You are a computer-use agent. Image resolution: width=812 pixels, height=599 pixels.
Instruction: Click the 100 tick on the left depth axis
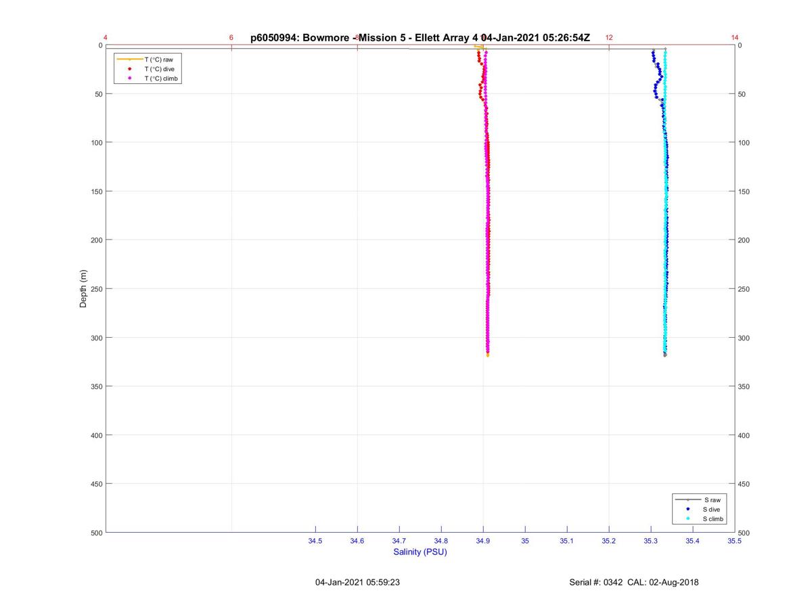(96, 143)
